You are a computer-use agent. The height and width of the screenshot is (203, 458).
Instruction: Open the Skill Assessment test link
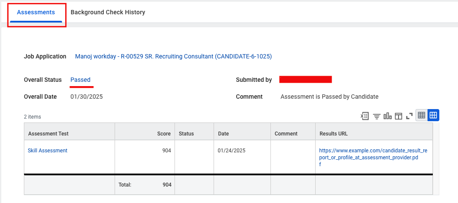(47, 151)
